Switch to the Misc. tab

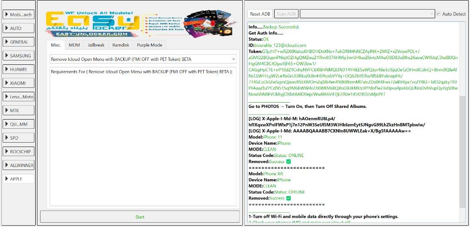coord(56,45)
